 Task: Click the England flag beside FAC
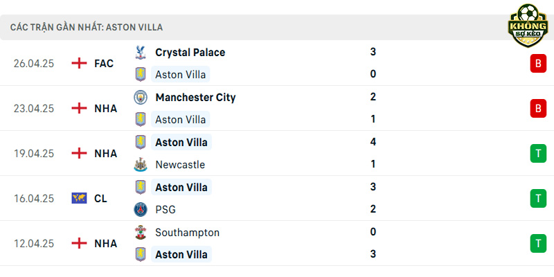click(x=79, y=64)
